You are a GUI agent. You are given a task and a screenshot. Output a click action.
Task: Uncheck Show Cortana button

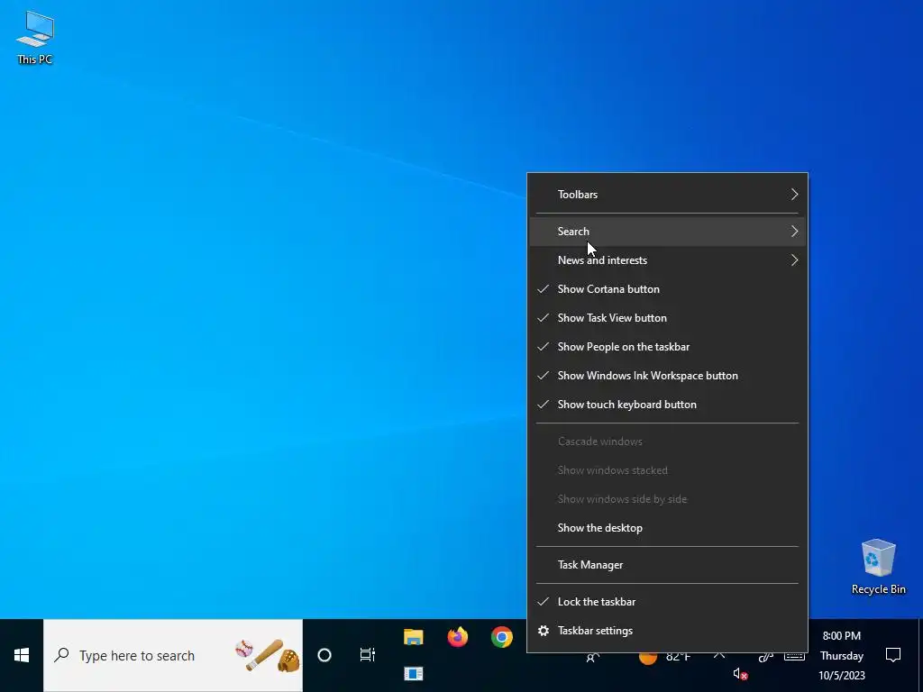coord(668,289)
